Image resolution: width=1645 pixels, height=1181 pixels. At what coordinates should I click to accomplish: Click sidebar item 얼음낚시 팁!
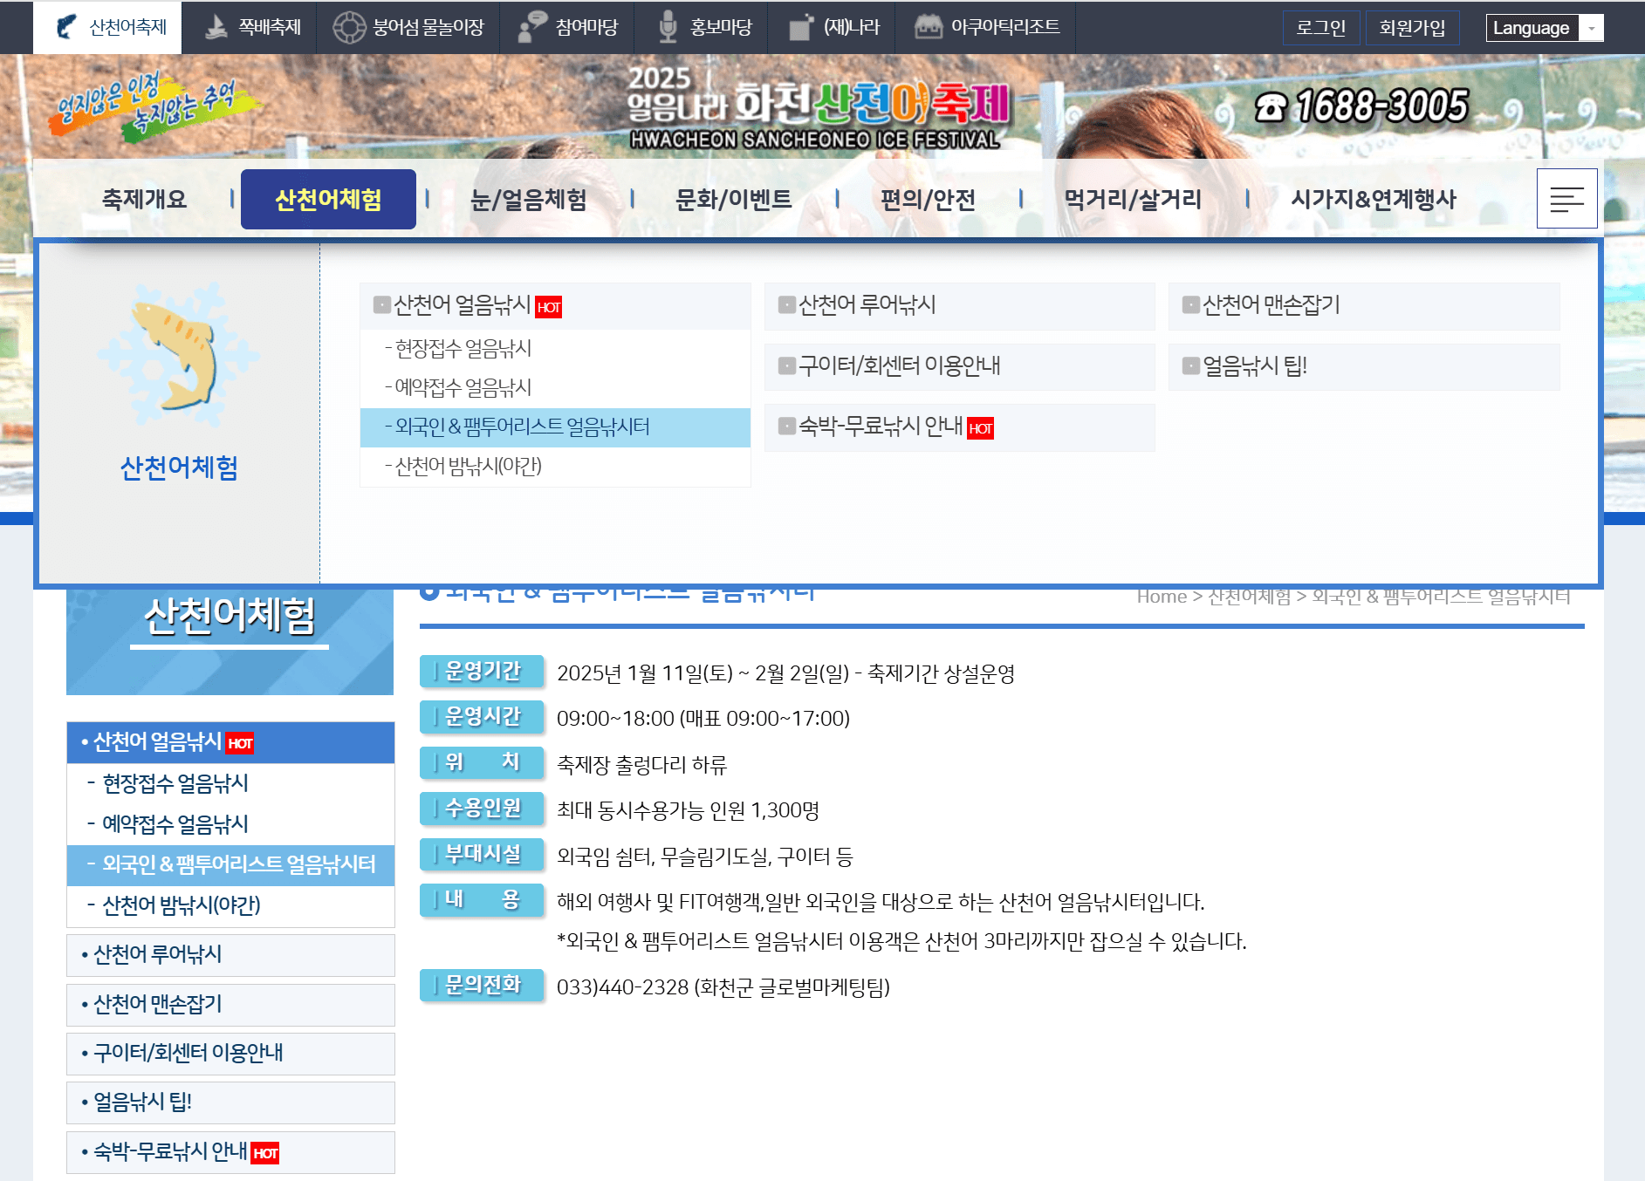[230, 1102]
